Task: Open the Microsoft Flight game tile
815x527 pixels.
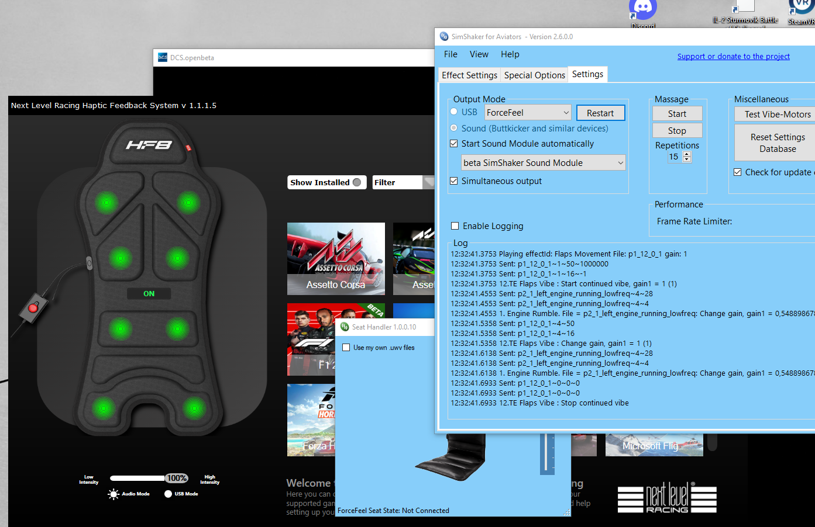Action: point(654,445)
